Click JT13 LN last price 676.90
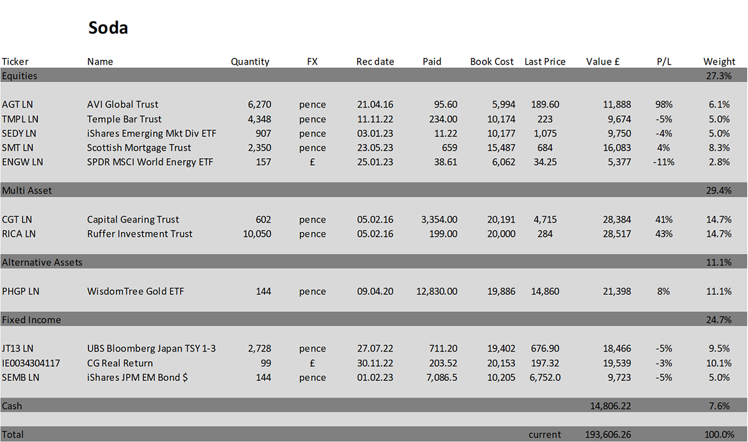Screen dimensions: 748x442 point(545,349)
